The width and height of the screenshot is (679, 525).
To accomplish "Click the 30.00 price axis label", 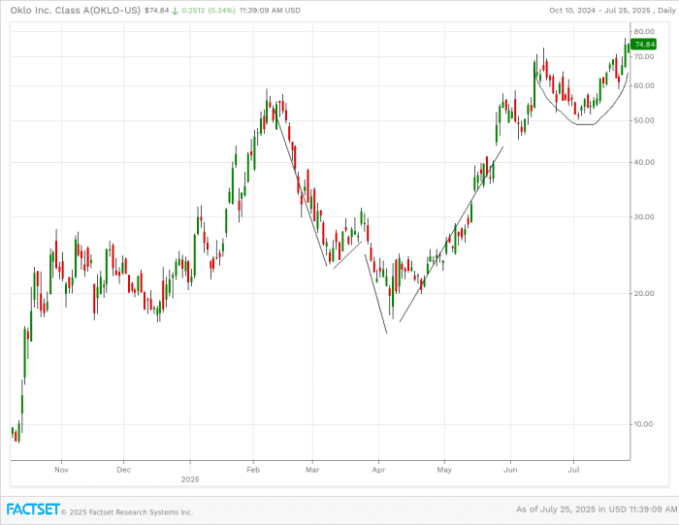I will (644, 217).
